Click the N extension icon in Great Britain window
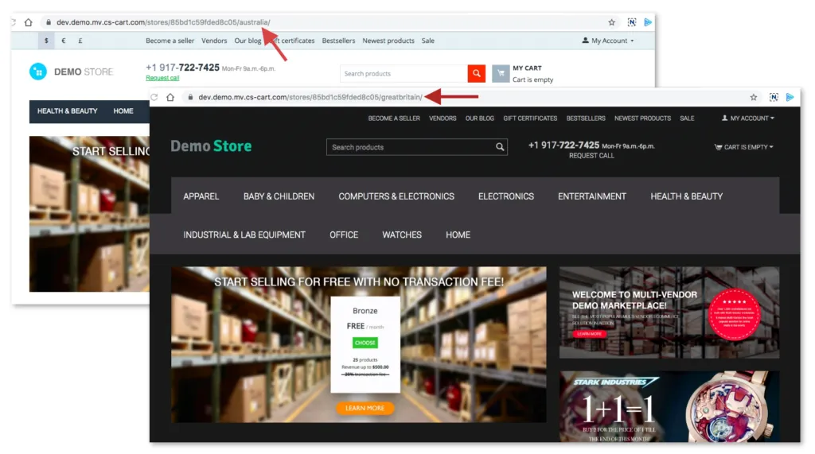 click(x=774, y=97)
